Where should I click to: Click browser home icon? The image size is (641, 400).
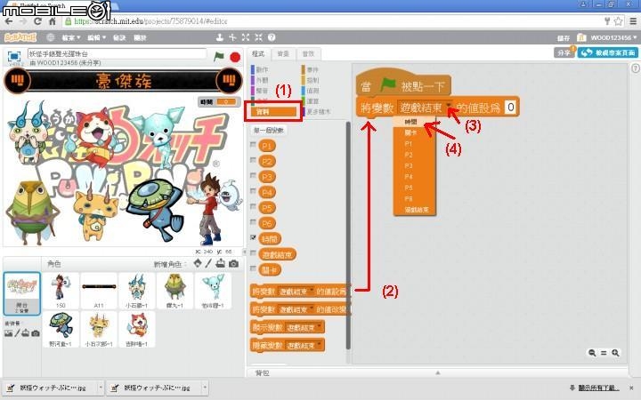coord(53,21)
